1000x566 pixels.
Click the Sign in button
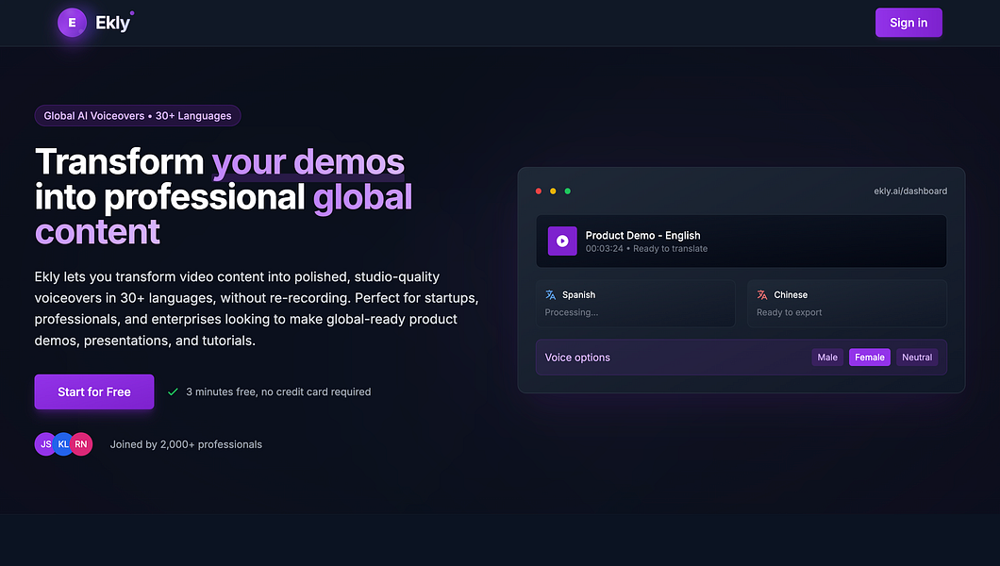[x=908, y=22]
